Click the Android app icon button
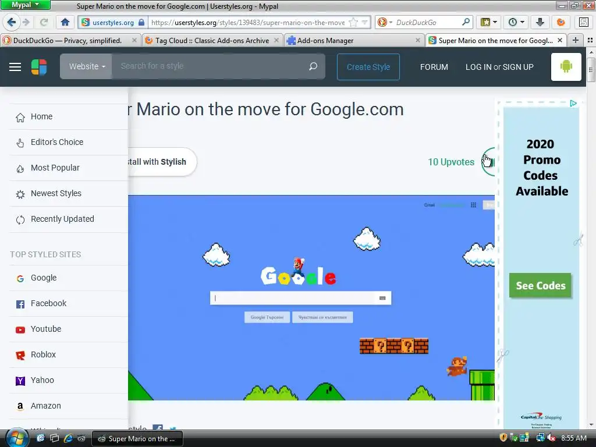Image resolution: width=596 pixels, height=447 pixels. coord(566,67)
